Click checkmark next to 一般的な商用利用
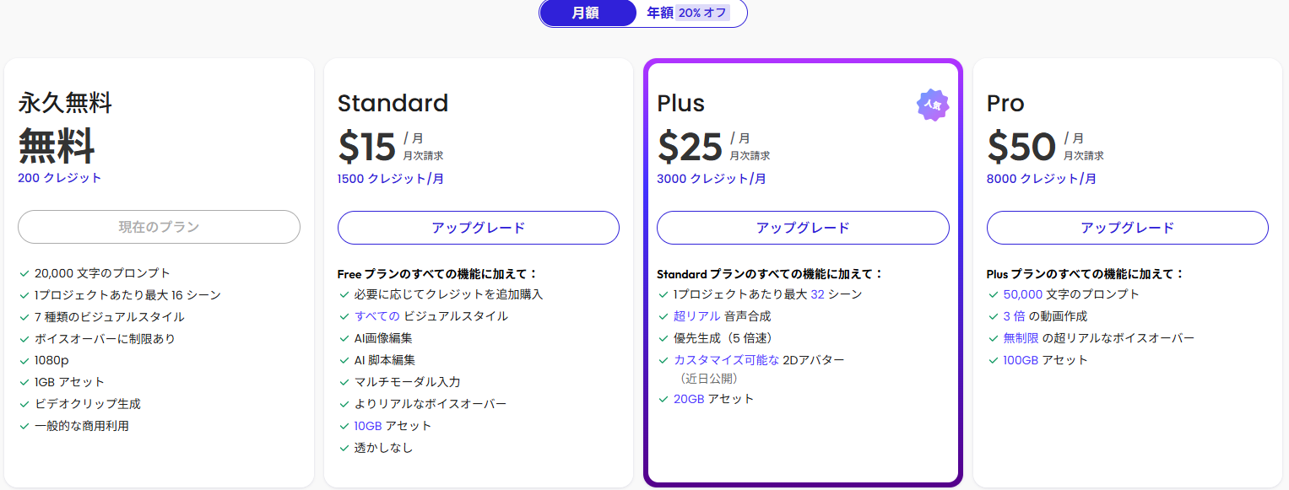The height and width of the screenshot is (490, 1289). pyautogui.click(x=24, y=426)
